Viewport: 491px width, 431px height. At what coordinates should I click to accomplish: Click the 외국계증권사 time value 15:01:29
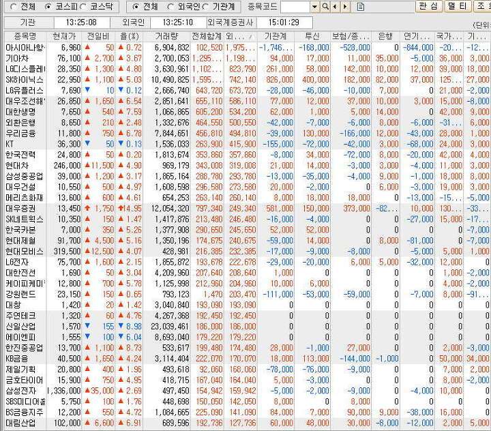(284, 23)
